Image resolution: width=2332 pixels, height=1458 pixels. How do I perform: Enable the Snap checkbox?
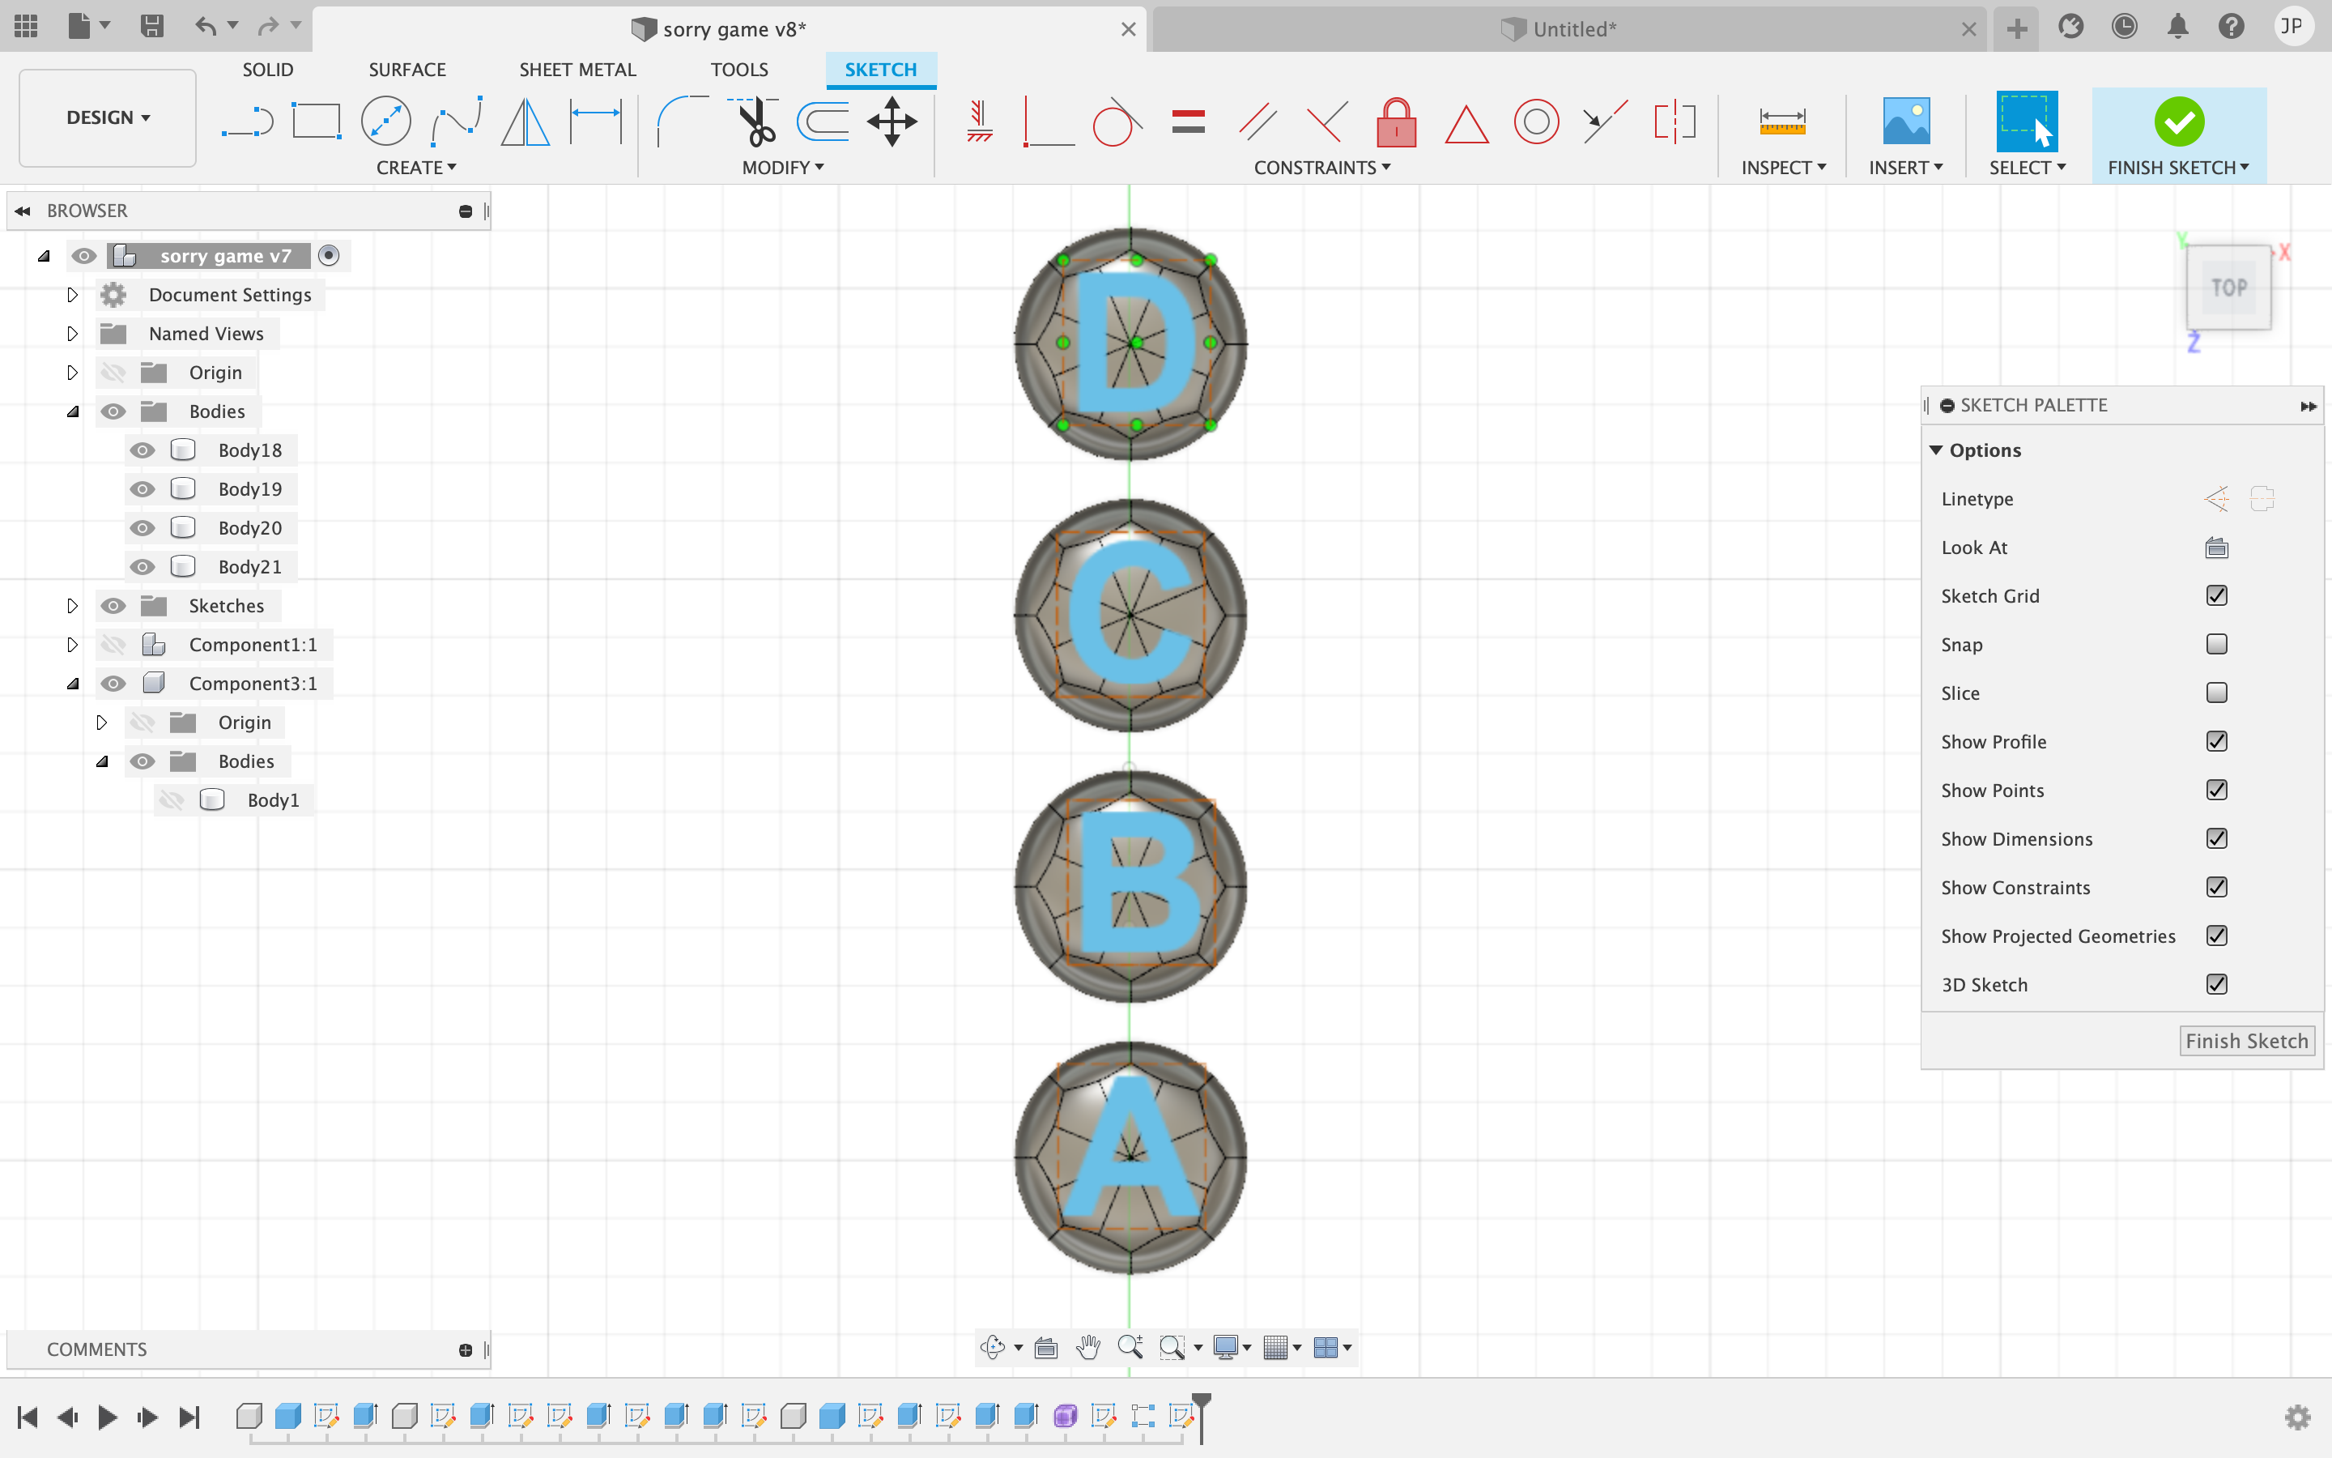click(x=2216, y=644)
